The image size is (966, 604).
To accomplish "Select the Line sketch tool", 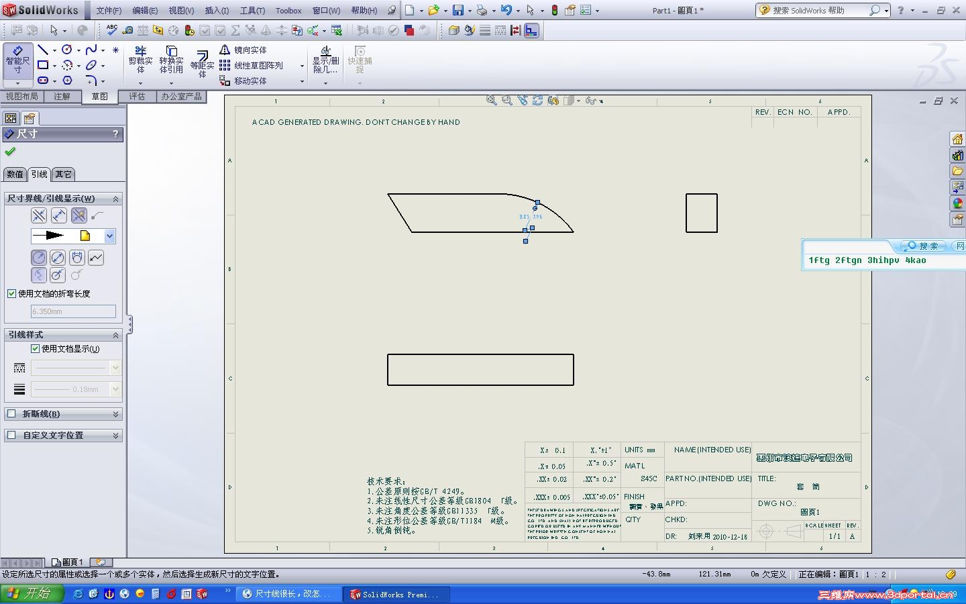I will click(43, 50).
